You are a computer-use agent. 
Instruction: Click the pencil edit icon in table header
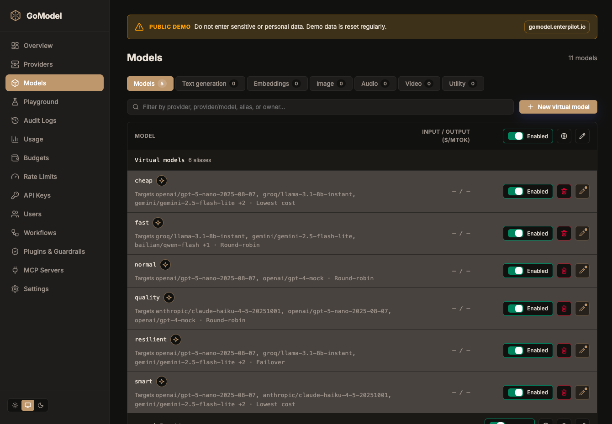(582, 136)
